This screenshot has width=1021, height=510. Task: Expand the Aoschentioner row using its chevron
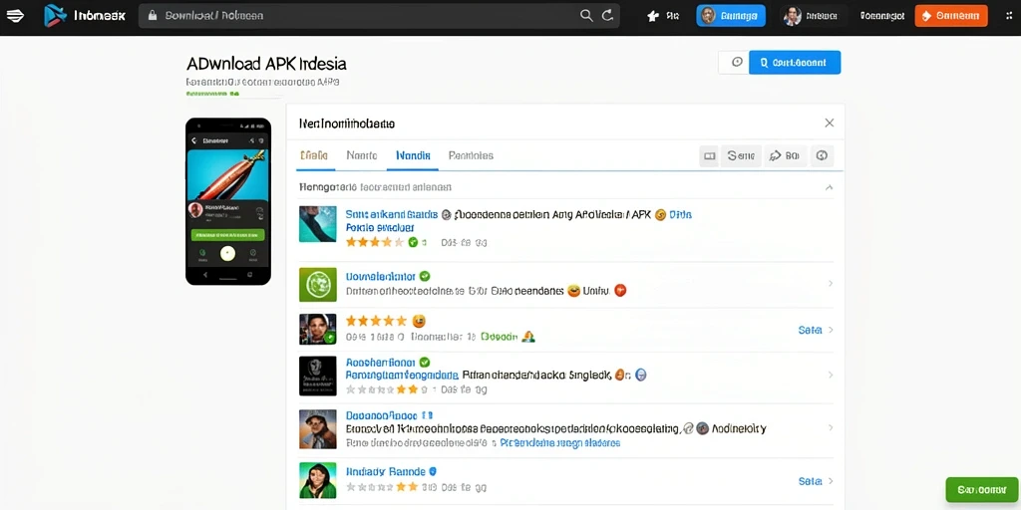coord(831,375)
